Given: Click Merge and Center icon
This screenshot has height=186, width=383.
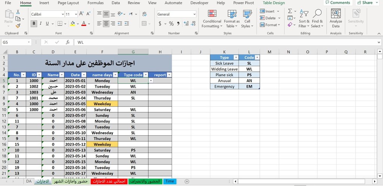Looking at the screenshot, I should (x=144, y=24).
